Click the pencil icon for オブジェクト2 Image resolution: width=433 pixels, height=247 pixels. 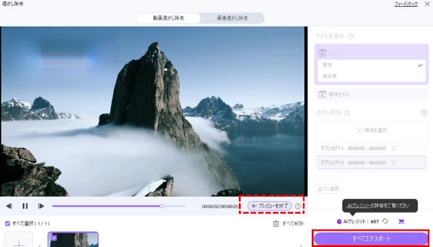pyautogui.click(x=393, y=162)
